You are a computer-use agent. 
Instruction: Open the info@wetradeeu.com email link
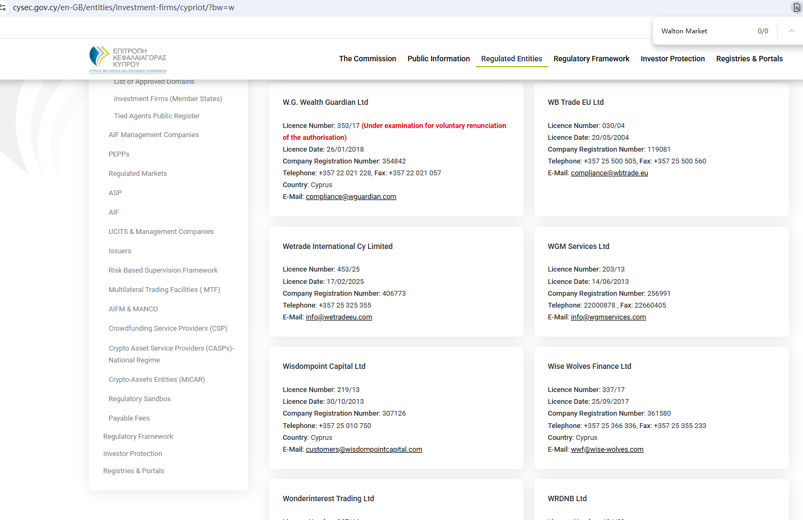click(x=339, y=317)
